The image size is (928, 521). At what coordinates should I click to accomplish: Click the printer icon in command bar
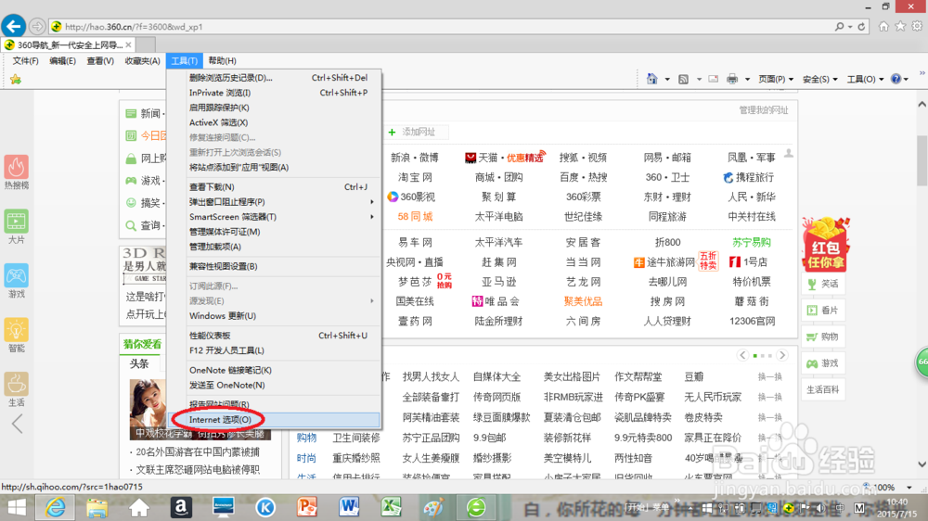coord(732,79)
